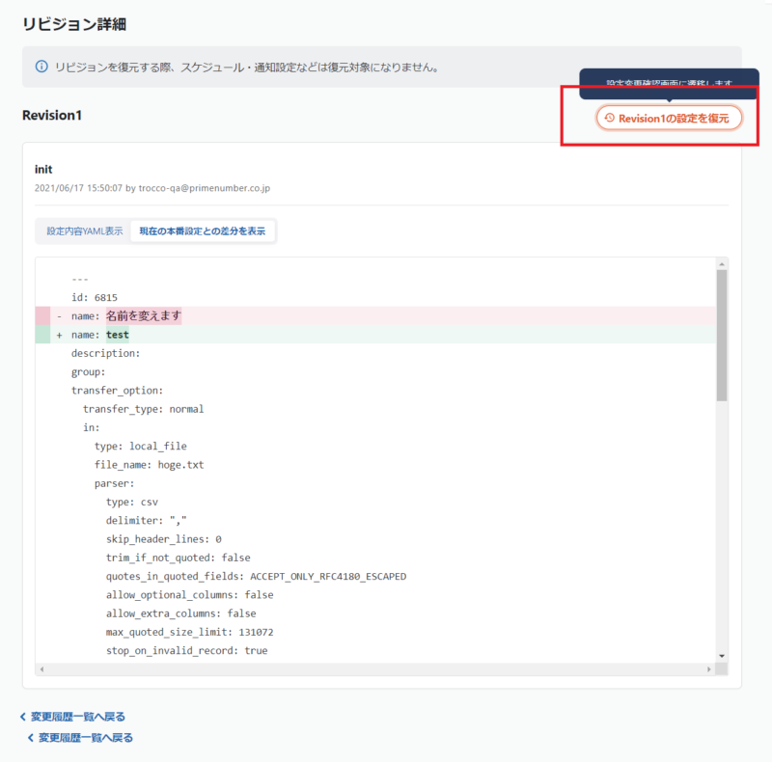
Task: Click the removed line name: 名前を変えます
Action: (x=125, y=315)
